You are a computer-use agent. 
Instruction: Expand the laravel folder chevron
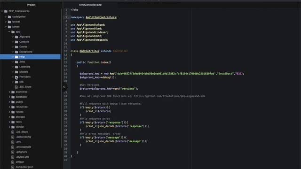point(6,22)
